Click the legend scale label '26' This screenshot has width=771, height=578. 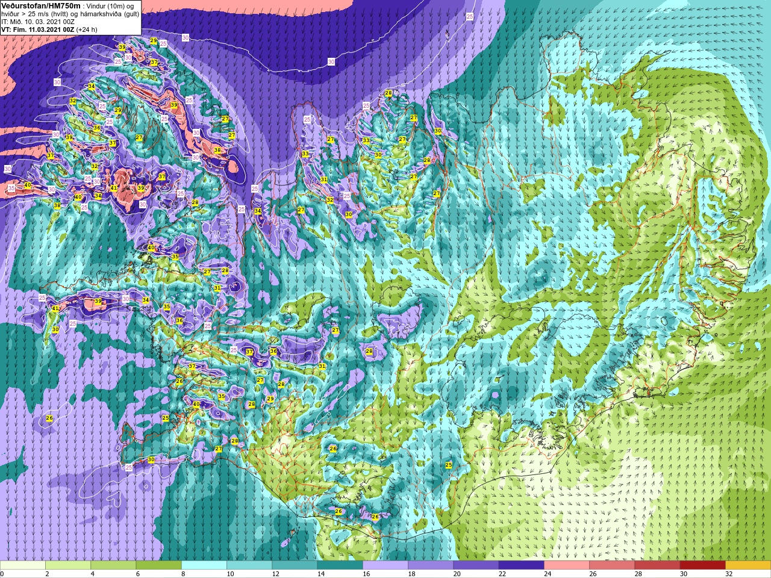pyautogui.click(x=593, y=574)
